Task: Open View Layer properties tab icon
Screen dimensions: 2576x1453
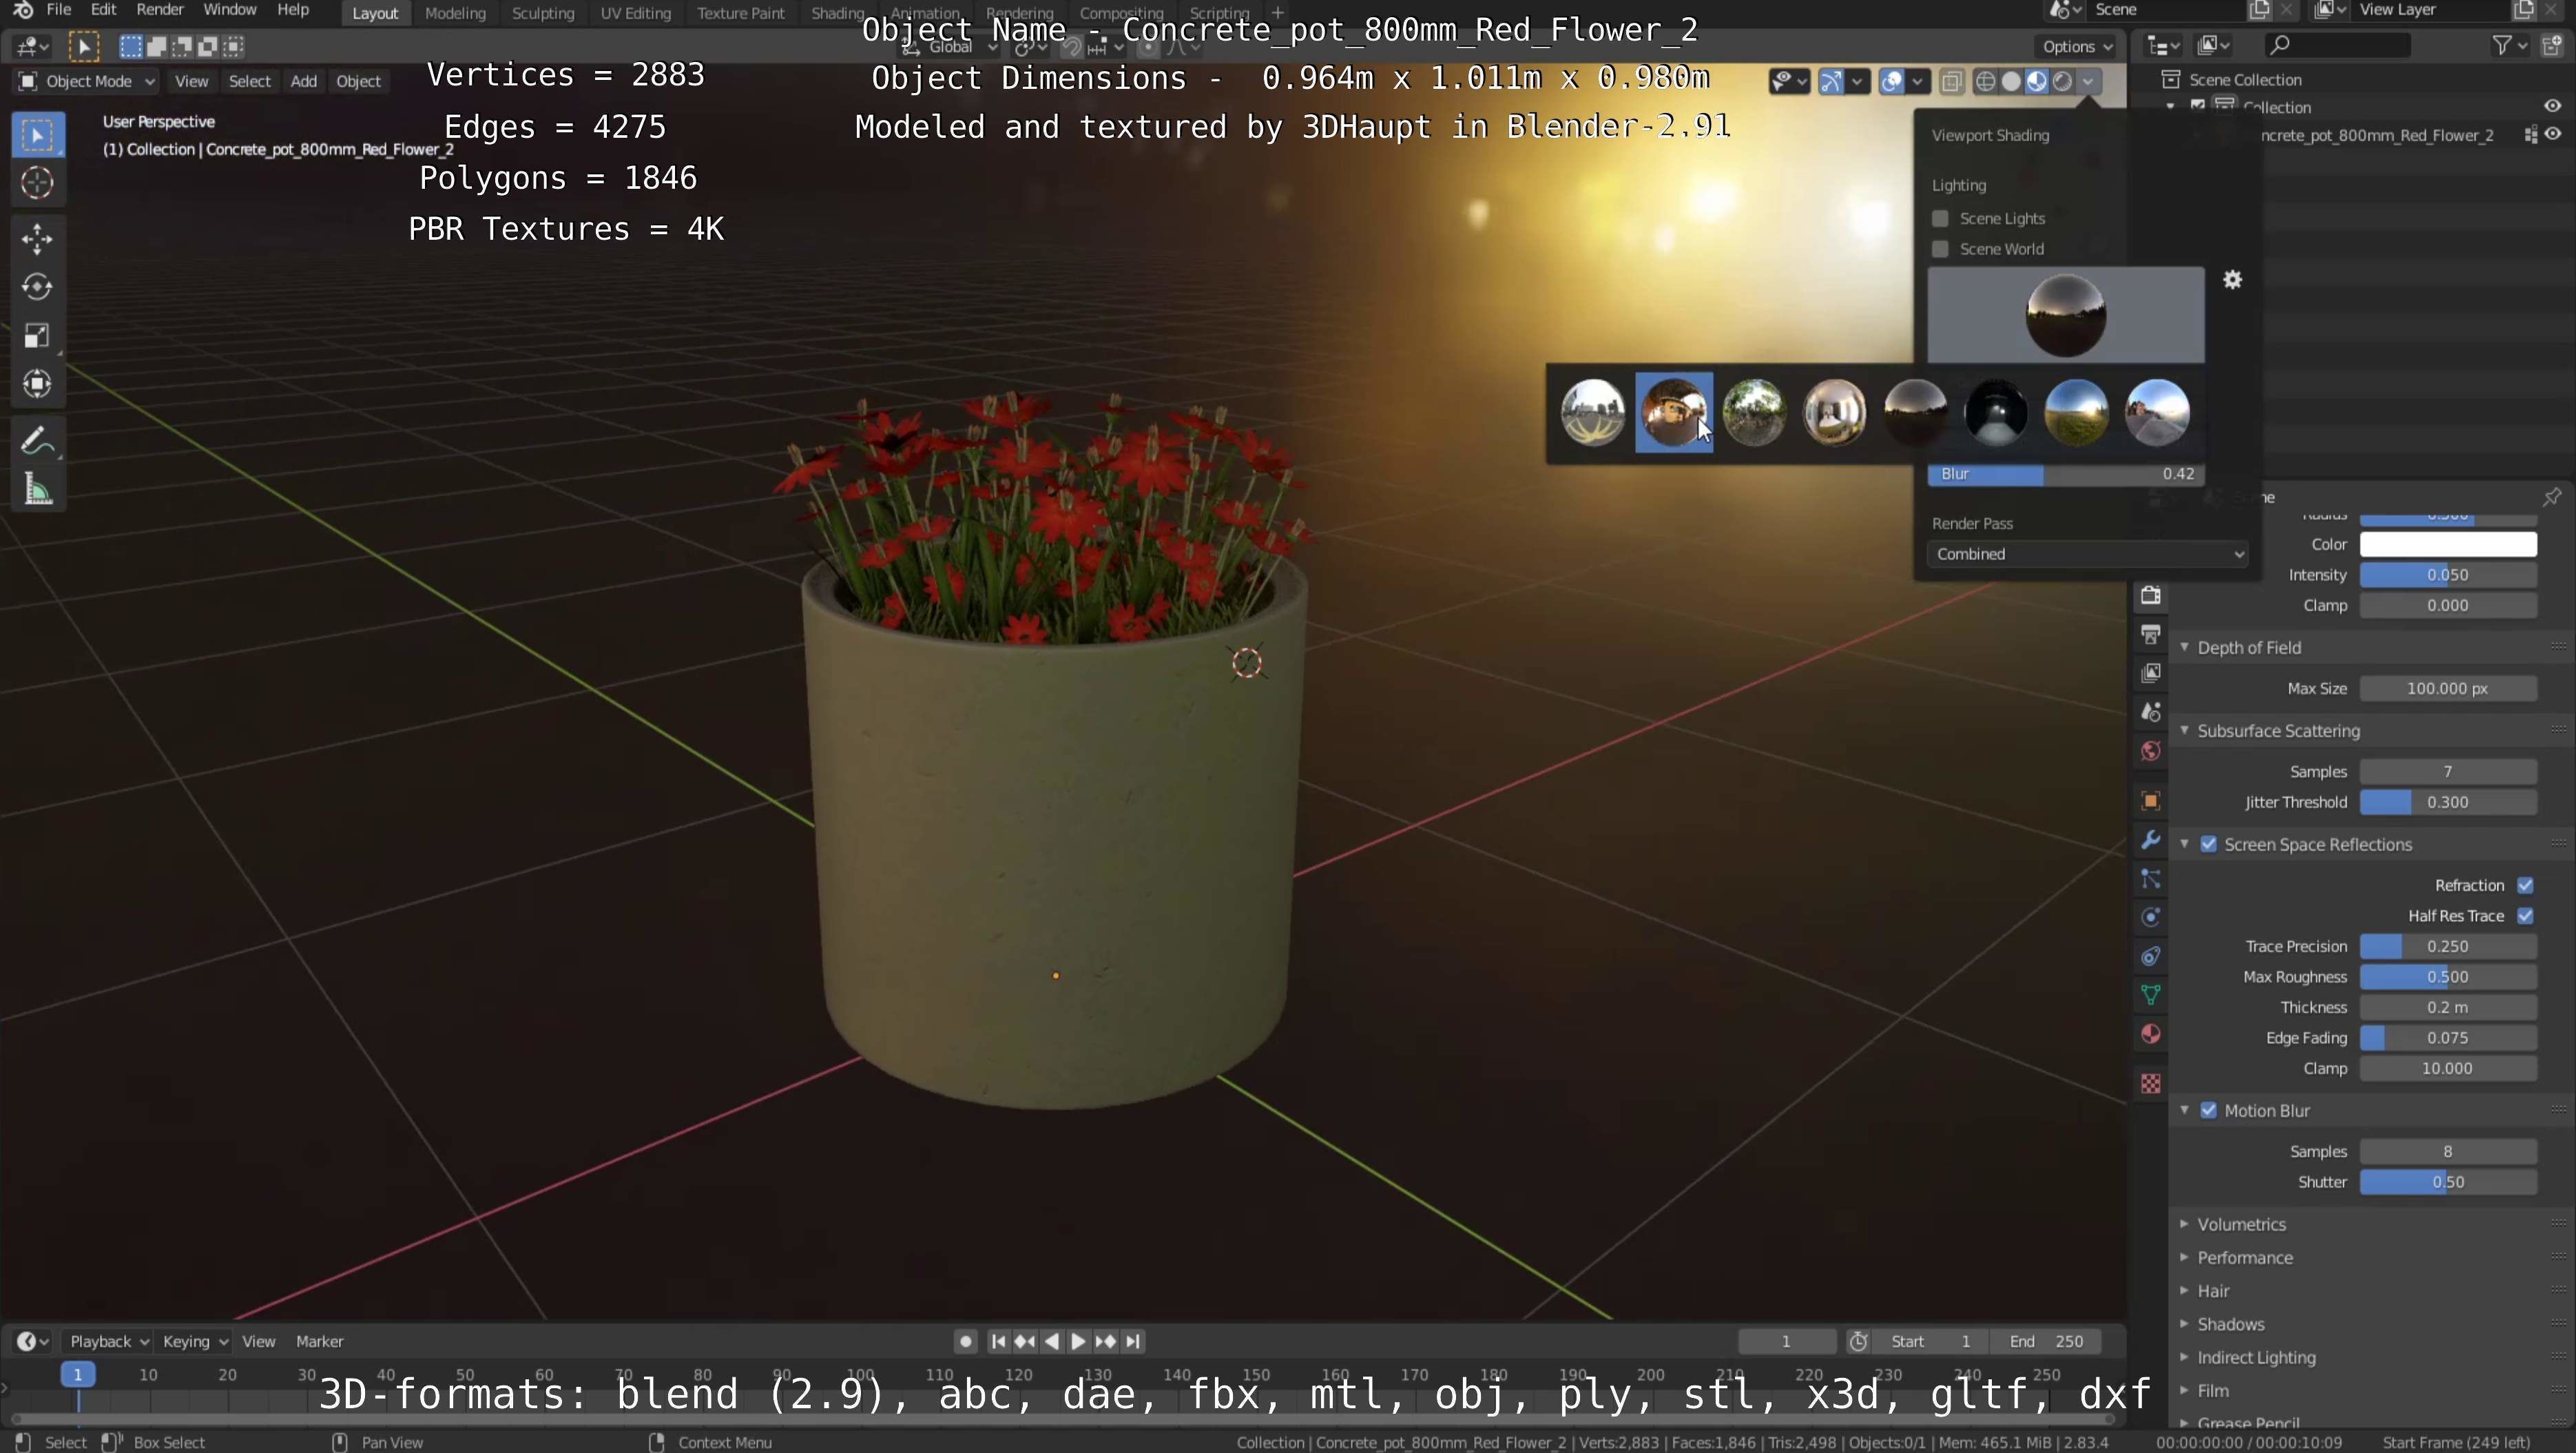Action: coord(2151,673)
